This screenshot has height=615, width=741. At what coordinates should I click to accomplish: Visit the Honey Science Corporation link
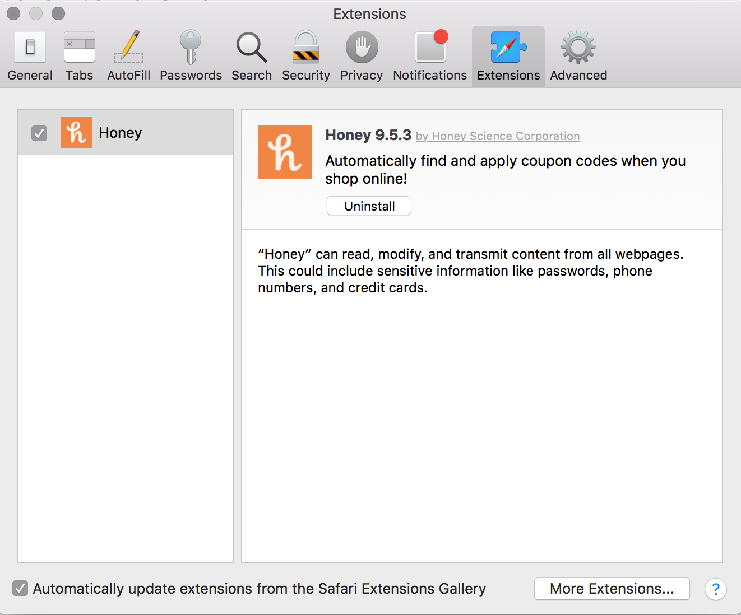click(x=498, y=136)
